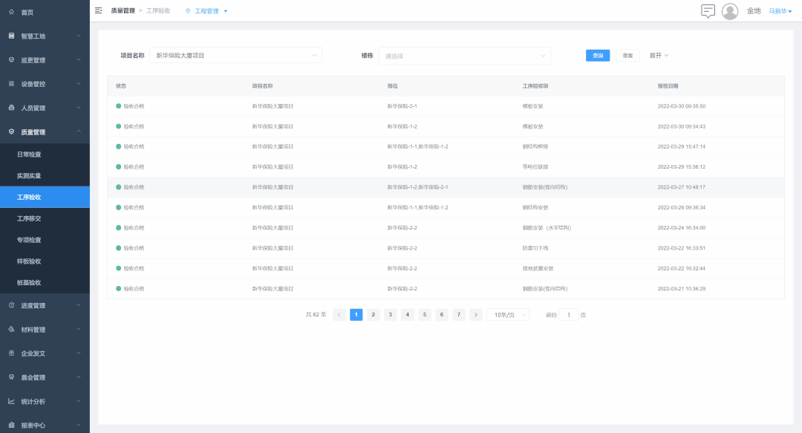
Task: Select 工序移交 in the sidebar
Action: (x=30, y=218)
